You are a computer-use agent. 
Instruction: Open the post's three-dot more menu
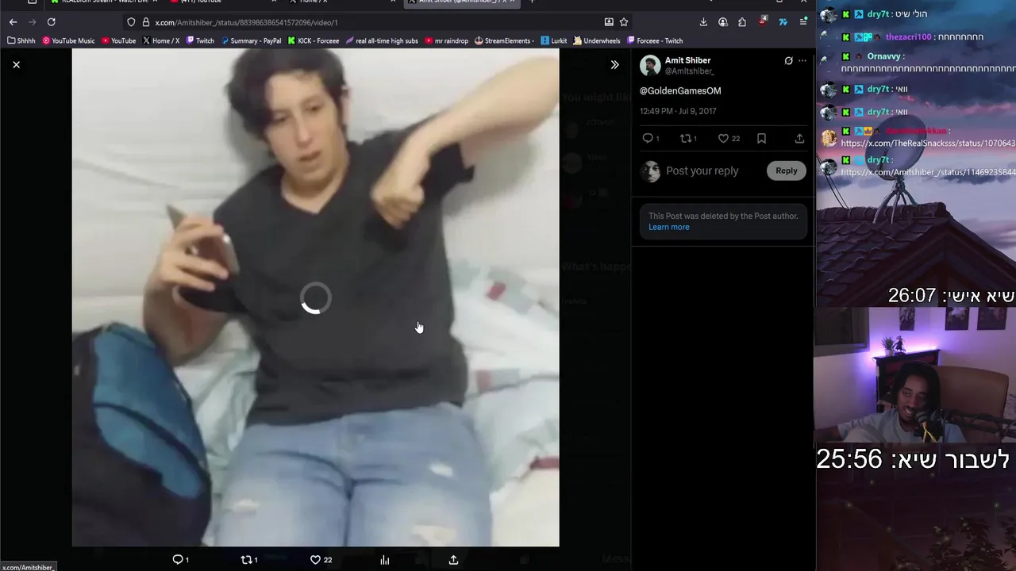(802, 60)
